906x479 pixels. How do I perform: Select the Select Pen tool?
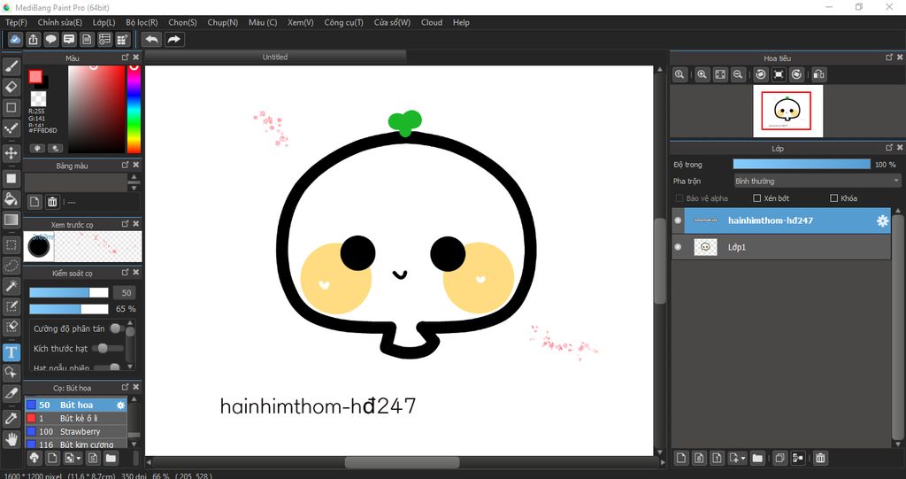(11, 306)
